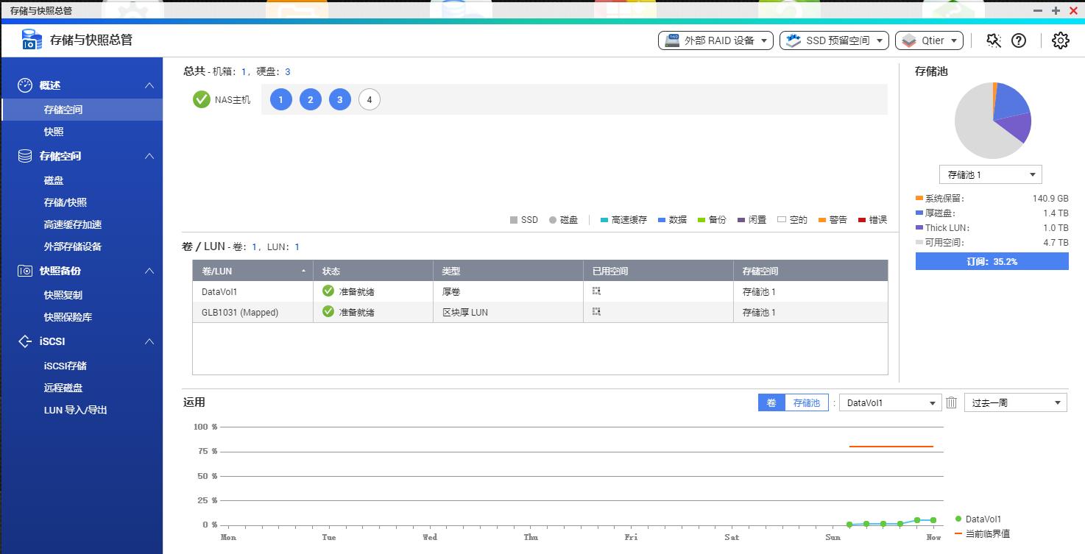
Task: Select empty disk slot 4
Action: (x=369, y=99)
